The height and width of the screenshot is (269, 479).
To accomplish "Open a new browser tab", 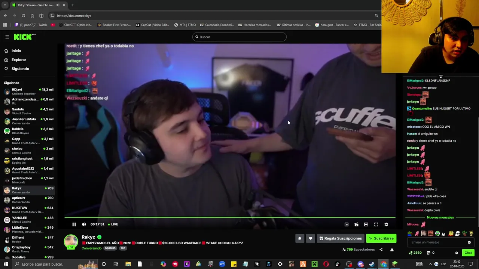I will coord(73,5).
